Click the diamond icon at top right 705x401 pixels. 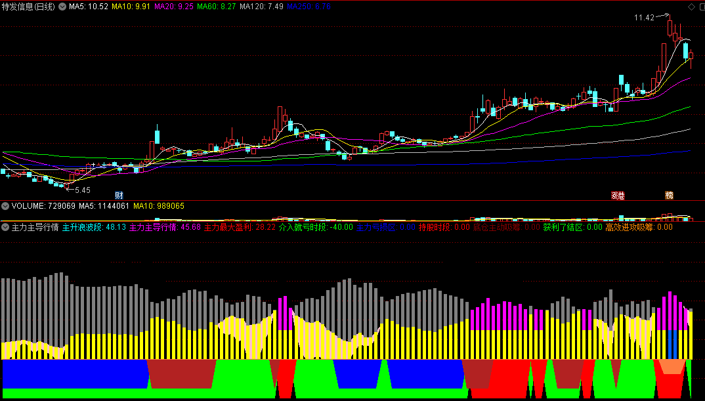pyautogui.click(x=691, y=7)
